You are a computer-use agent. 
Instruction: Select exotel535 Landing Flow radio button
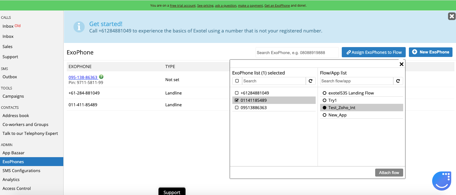coord(325,93)
